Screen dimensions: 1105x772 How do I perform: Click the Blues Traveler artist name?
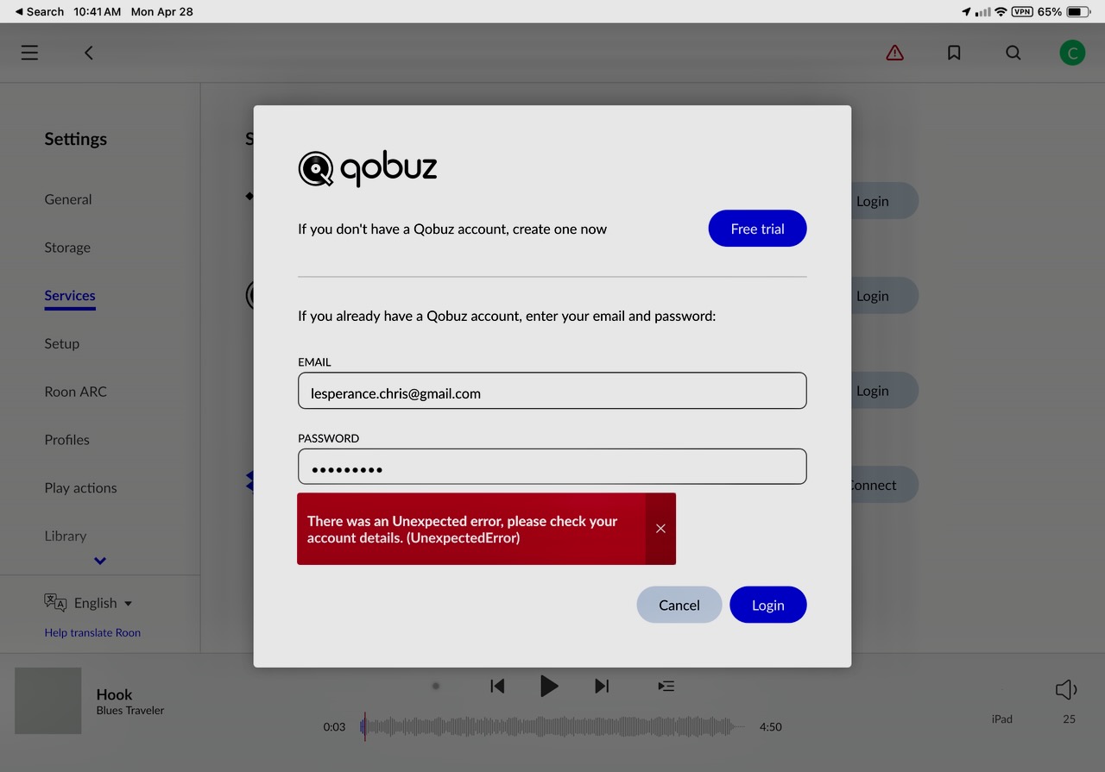(x=130, y=711)
